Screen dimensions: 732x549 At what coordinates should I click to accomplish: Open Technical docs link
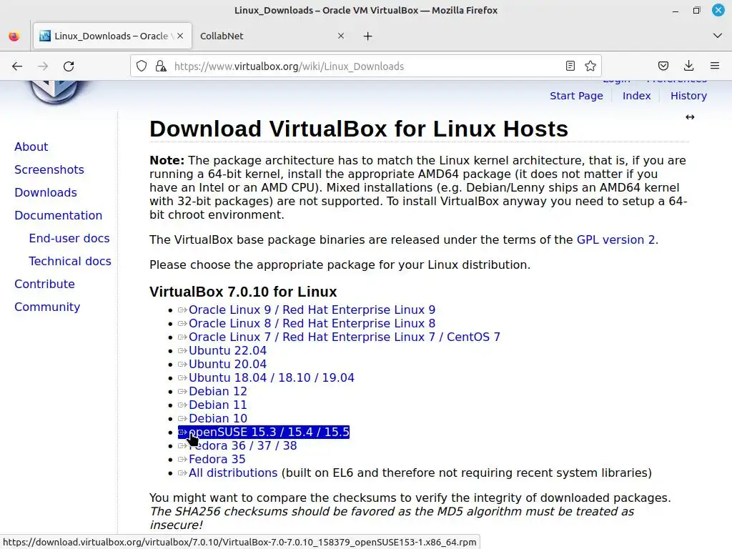point(70,261)
